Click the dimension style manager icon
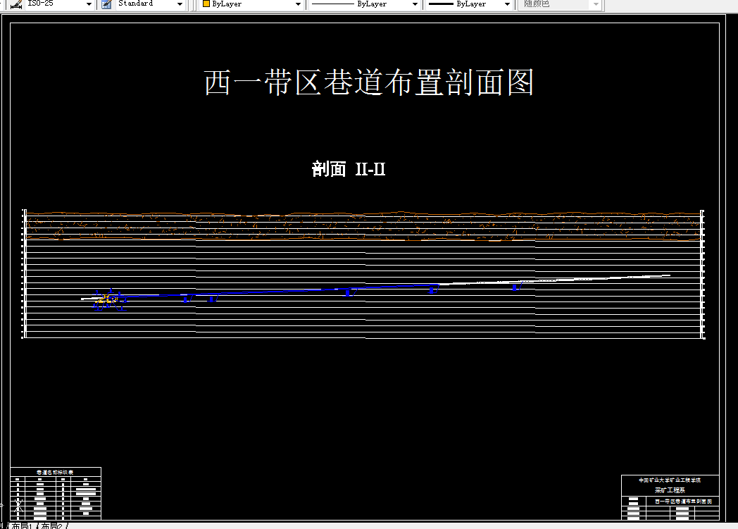The image size is (738, 529). [16, 4]
